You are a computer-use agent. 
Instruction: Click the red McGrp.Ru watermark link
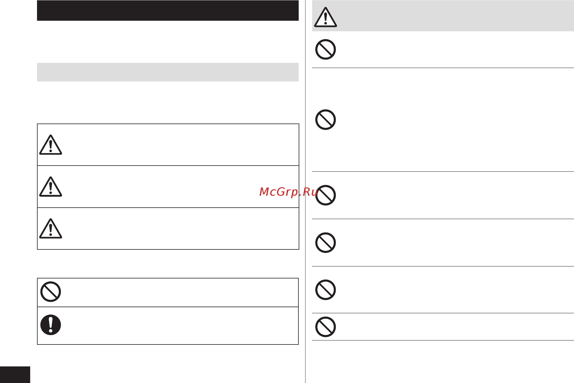(288, 192)
